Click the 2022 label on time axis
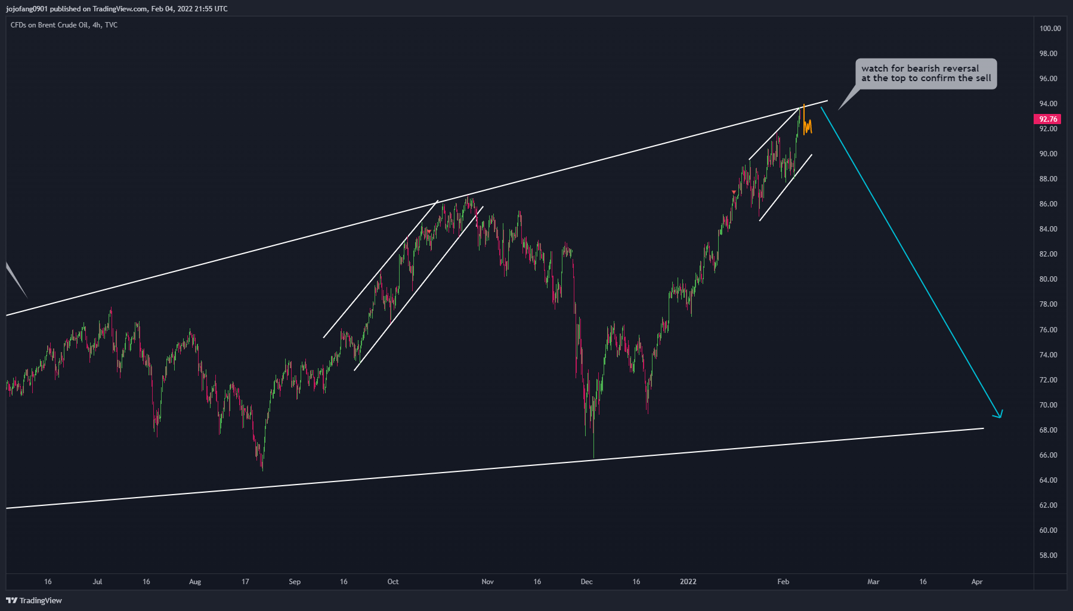The image size is (1073, 611). 688,582
